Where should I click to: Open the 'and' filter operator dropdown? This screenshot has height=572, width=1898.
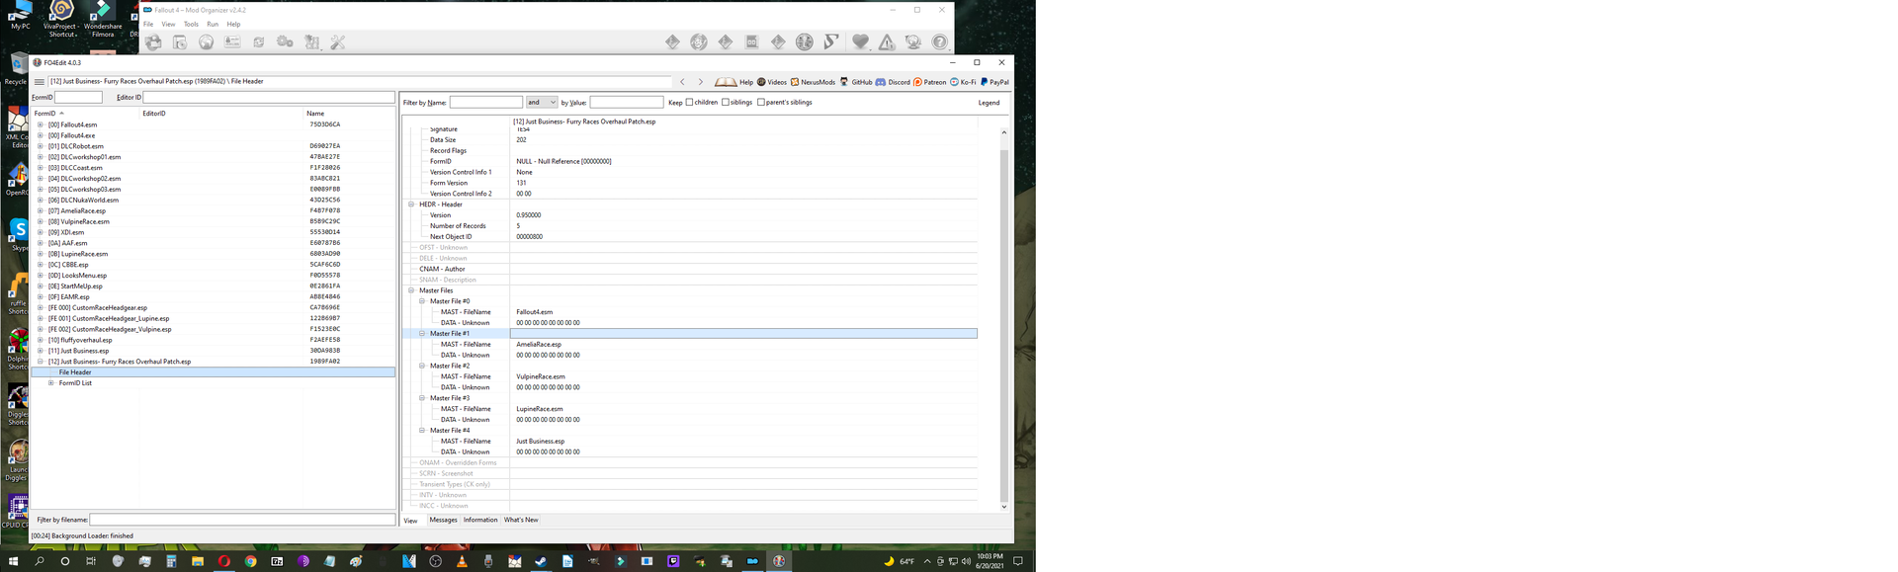click(542, 102)
